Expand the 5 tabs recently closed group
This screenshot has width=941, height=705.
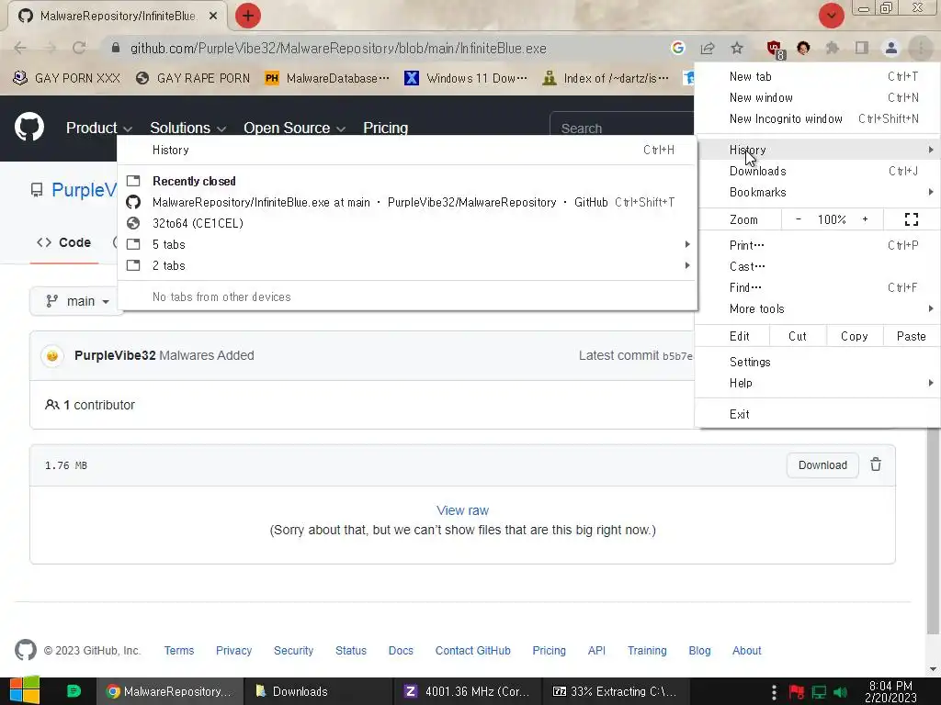click(407, 244)
